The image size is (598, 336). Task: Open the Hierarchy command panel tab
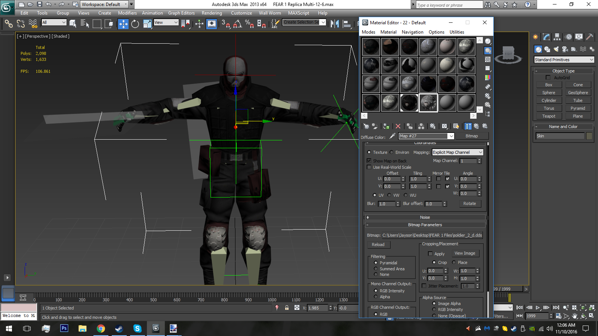coord(557,37)
